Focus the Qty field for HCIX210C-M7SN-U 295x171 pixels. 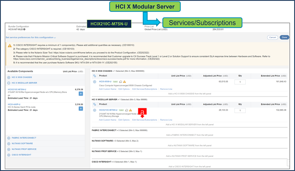pyautogui.click(x=240, y=110)
